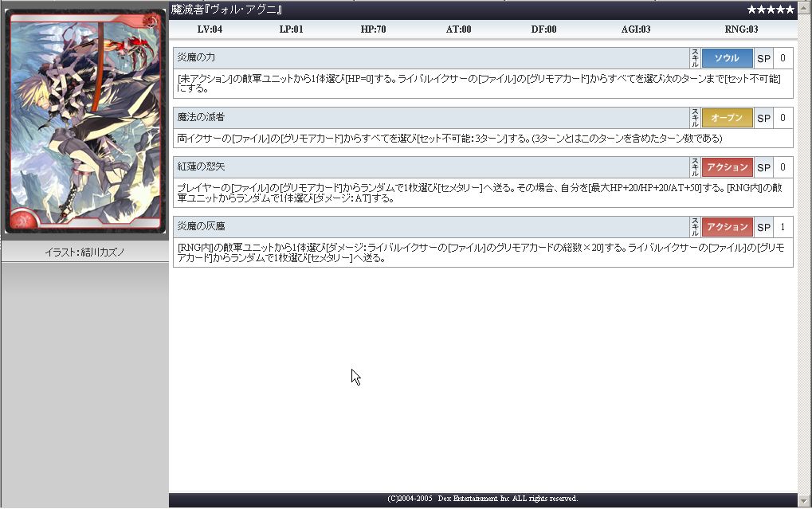Click the AGI:03 stat
The image size is (812, 509).
(x=636, y=29)
